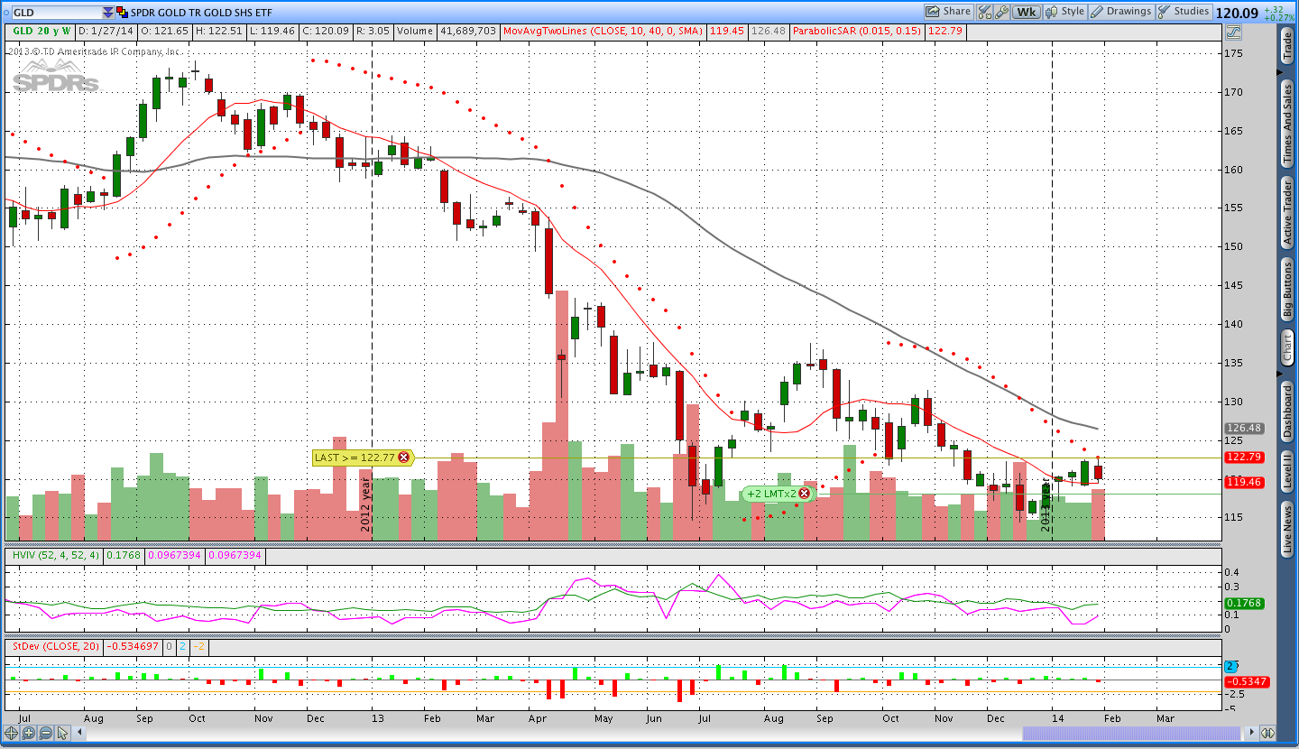Open chart settings wrench icon

pyautogui.click(x=1001, y=12)
